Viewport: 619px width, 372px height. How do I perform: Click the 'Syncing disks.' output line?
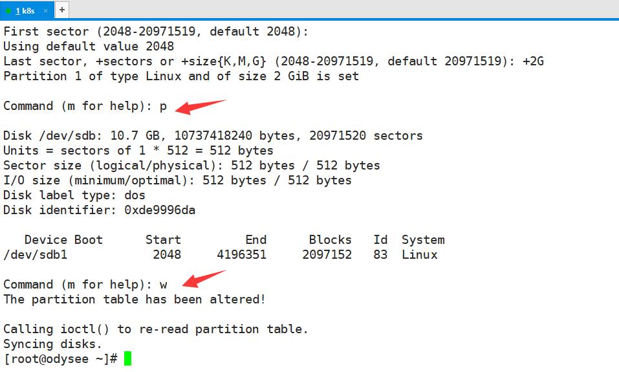(x=52, y=344)
